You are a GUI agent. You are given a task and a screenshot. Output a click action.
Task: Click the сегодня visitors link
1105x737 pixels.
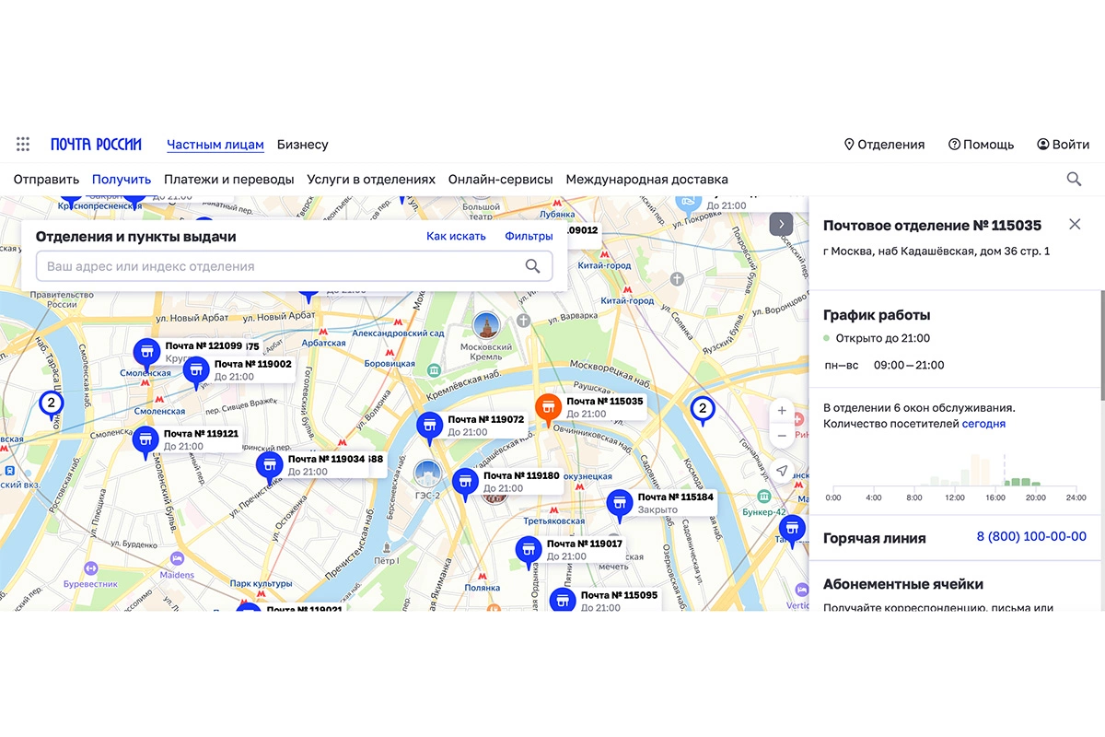click(983, 424)
